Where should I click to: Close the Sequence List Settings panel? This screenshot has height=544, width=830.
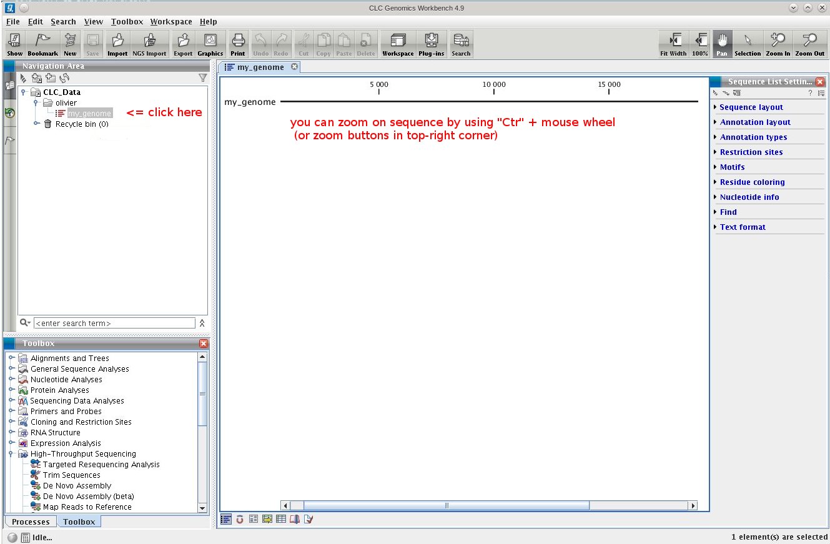pyautogui.click(x=820, y=82)
